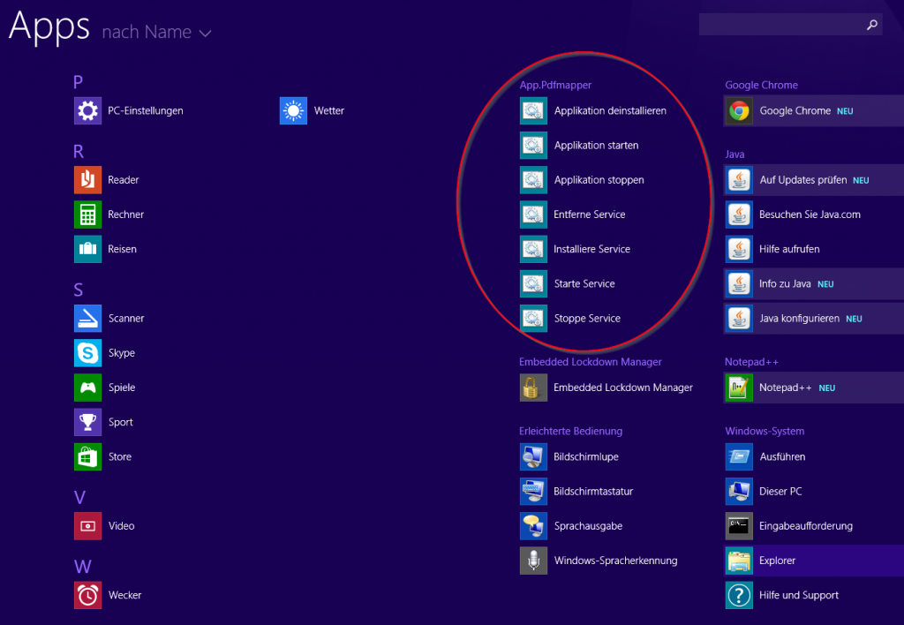Launch the Wetter sun icon
The height and width of the screenshot is (625, 904).
coord(293,110)
